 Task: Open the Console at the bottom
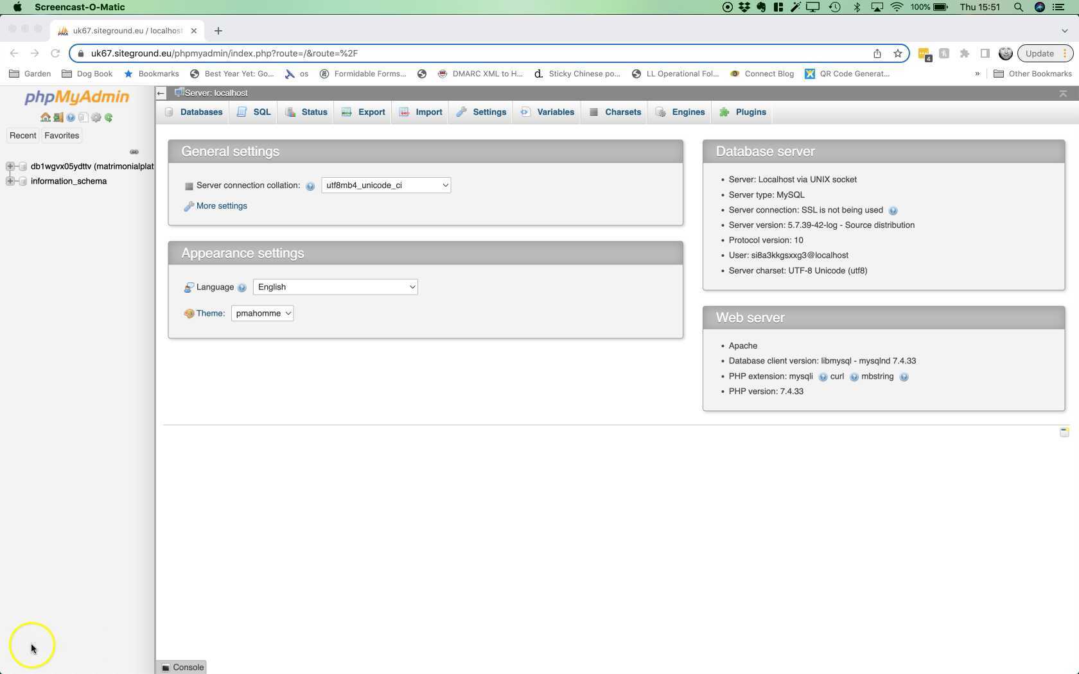coord(185,667)
